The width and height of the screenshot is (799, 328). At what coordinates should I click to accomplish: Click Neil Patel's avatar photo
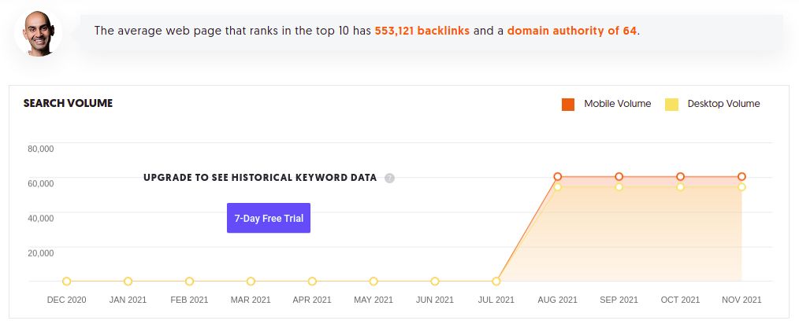39,33
